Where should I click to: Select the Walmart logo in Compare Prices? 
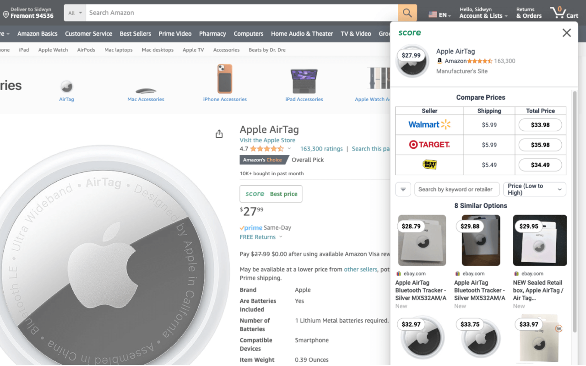pos(429,124)
